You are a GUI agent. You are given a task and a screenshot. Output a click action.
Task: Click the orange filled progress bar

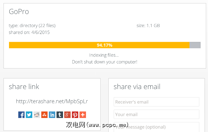click(99, 45)
